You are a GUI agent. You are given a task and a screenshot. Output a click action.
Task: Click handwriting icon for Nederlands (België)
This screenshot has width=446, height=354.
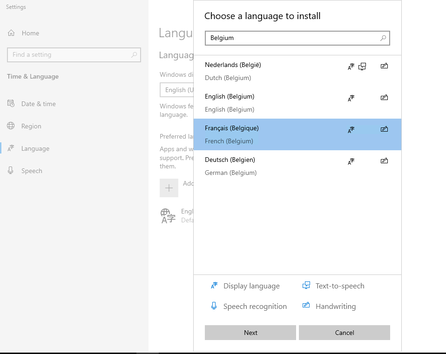click(384, 66)
